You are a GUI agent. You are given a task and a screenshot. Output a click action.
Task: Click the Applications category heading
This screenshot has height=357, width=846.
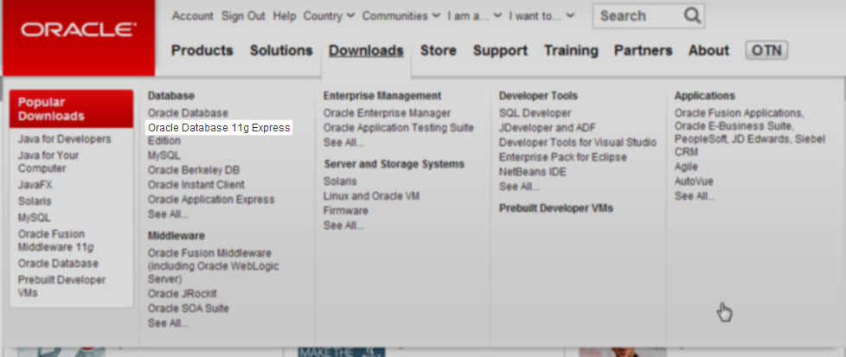[705, 95]
